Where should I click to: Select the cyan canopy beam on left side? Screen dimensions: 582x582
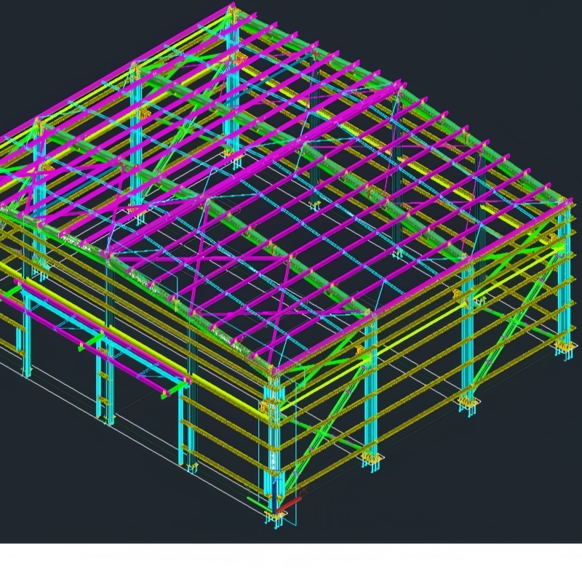pos(105,338)
